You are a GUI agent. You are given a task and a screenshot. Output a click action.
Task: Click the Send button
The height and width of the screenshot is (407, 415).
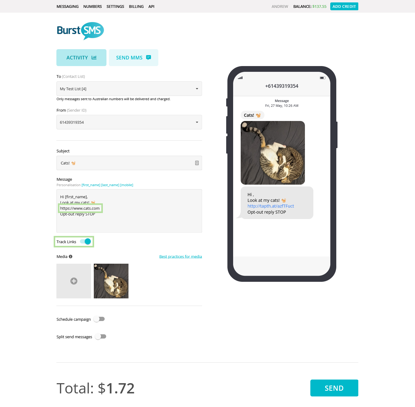point(334,388)
